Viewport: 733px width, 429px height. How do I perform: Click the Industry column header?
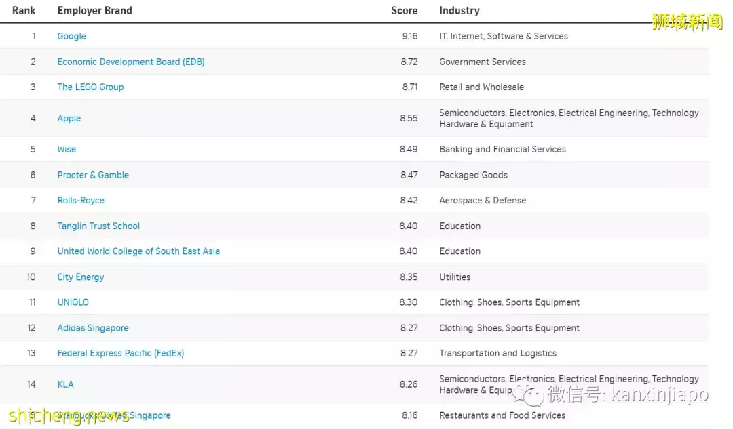coord(459,11)
